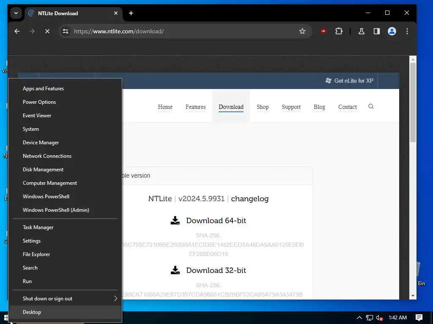Image resolution: width=433 pixels, height=324 pixels.
Task: Click the Windows Start button
Action: (x=6, y=318)
